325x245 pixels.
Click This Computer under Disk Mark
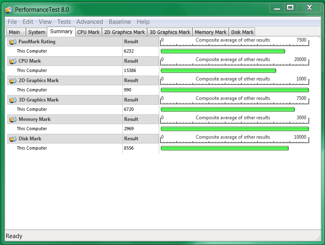coord(32,148)
